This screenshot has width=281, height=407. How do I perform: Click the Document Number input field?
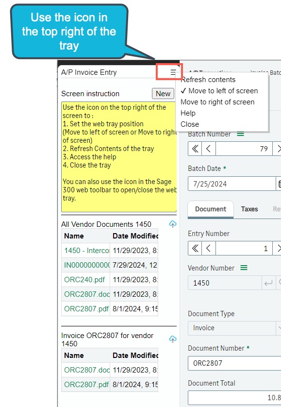click(234, 363)
